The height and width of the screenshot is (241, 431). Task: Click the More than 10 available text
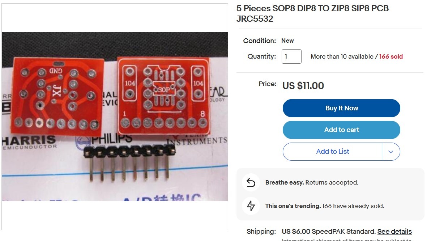(342, 57)
